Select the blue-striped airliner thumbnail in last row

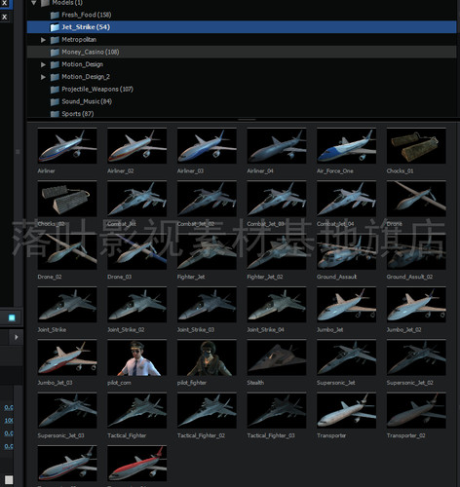pos(67,464)
